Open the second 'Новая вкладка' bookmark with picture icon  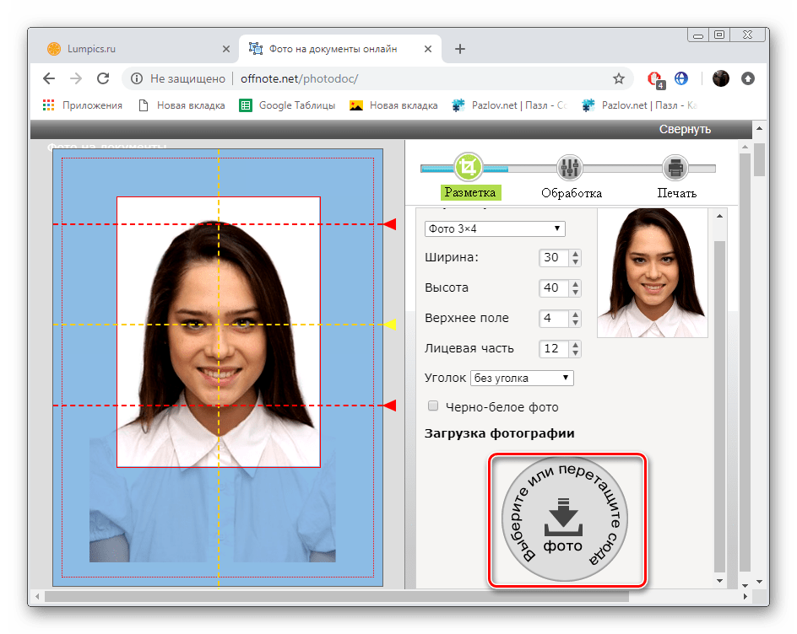[393, 105]
